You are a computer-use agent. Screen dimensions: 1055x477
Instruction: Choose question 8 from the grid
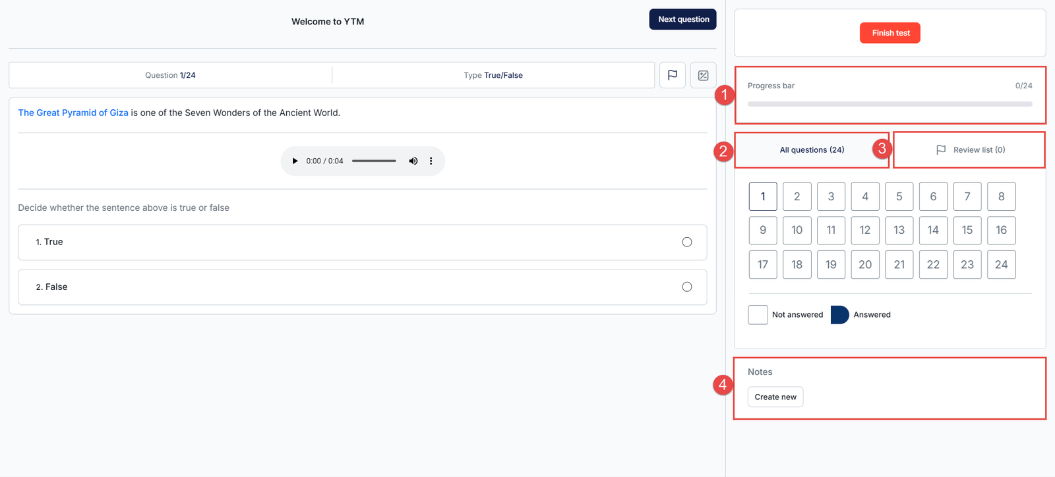1001,196
